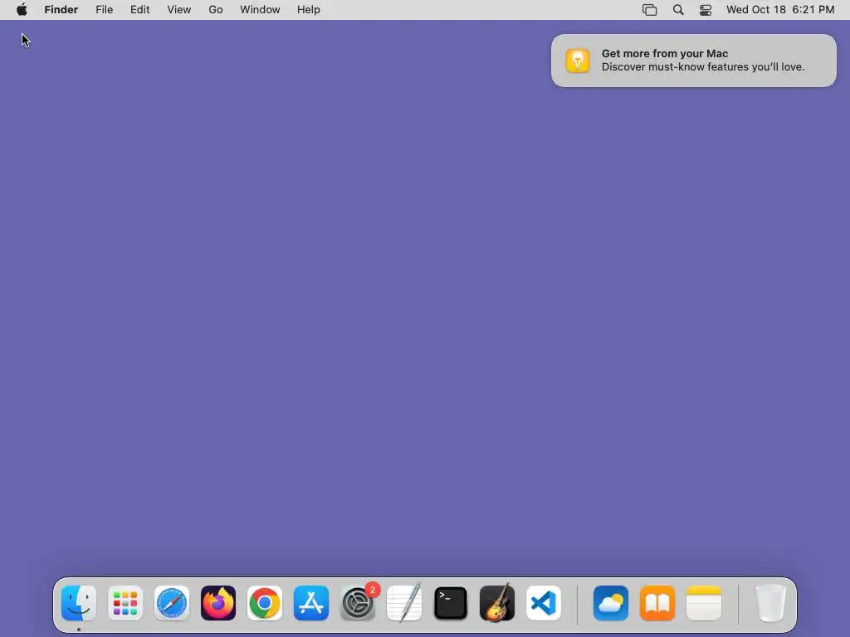Open the Finder menu
The width and height of the screenshot is (850, 637).
pyautogui.click(x=61, y=10)
